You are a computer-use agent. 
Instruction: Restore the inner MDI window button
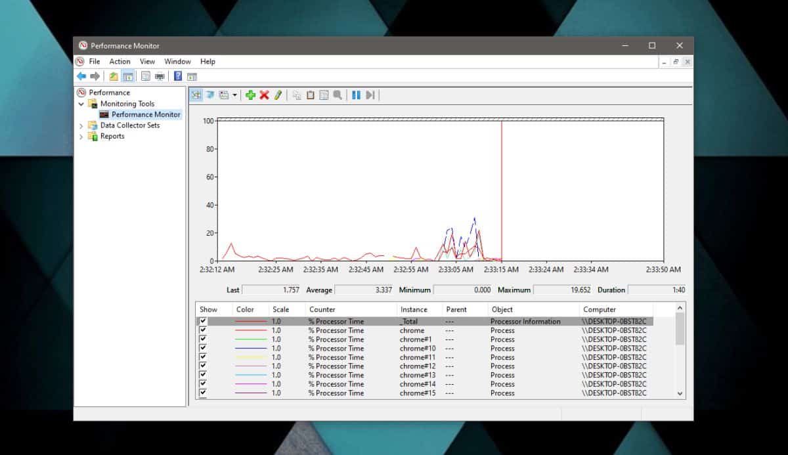(675, 61)
